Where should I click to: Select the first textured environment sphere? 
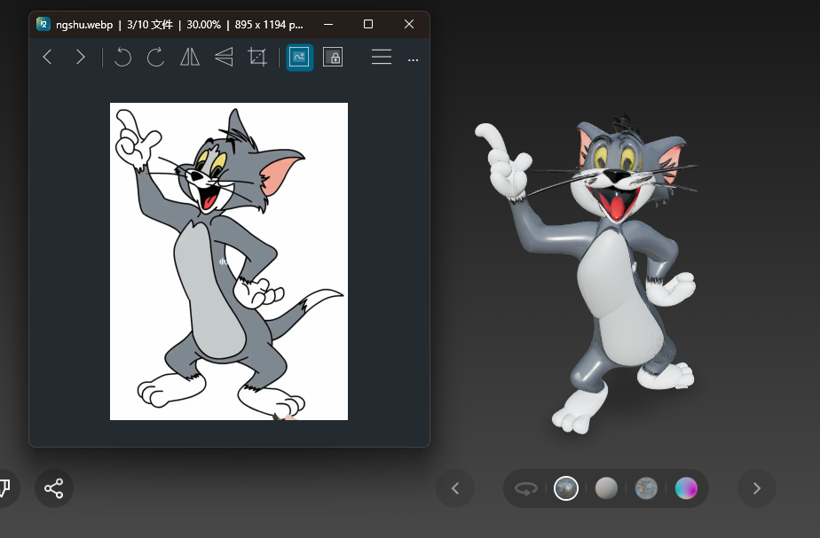(x=566, y=488)
